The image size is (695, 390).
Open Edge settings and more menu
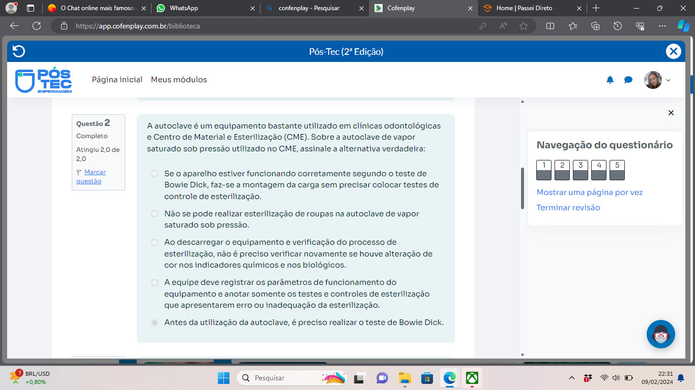tap(662, 26)
